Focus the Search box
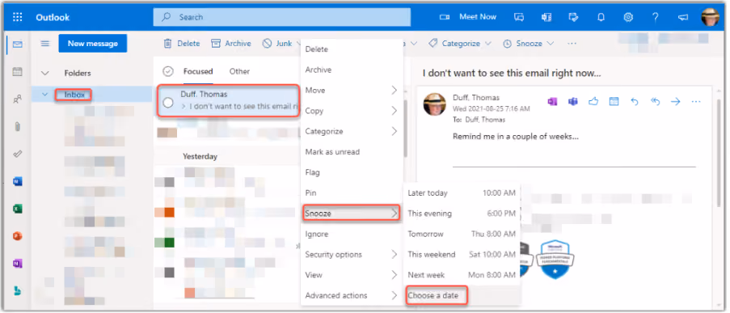 pos(281,17)
